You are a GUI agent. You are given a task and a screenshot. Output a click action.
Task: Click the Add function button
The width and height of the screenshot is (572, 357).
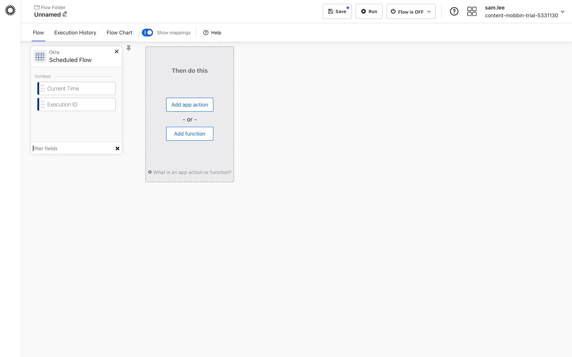(x=189, y=134)
